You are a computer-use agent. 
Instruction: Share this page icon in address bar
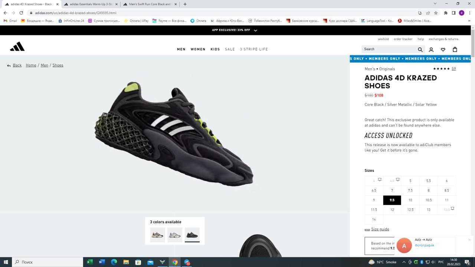pos(428,13)
